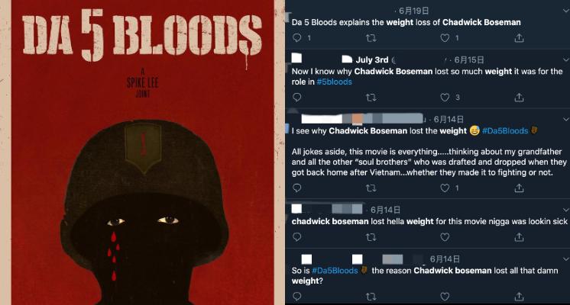Open the more menu on June 15 tweet
The height and width of the screenshot is (305, 570).
click(x=566, y=59)
